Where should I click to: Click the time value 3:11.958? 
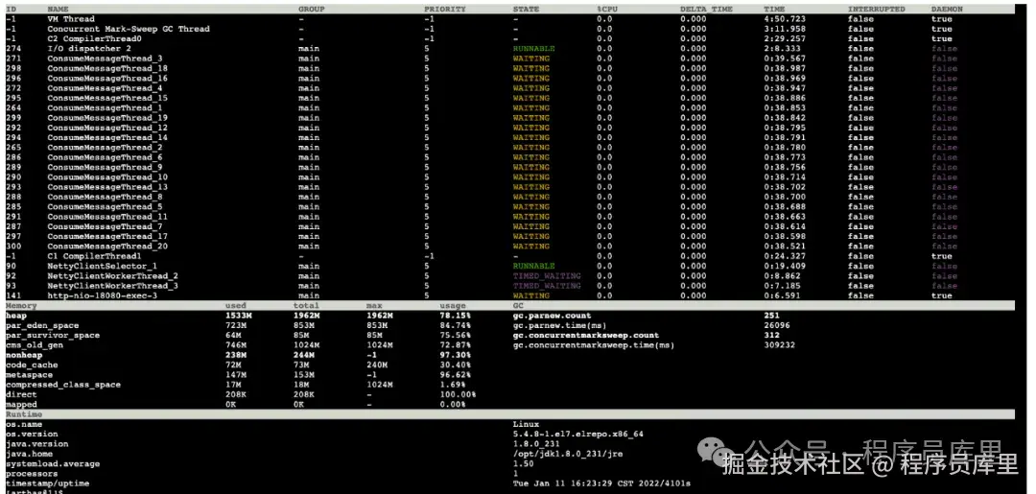tap(785, 29)
